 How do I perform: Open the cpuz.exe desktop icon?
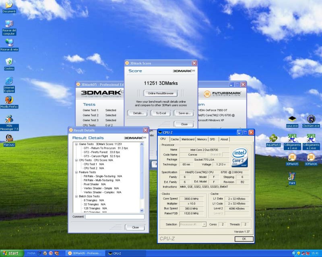pos(292,122)
